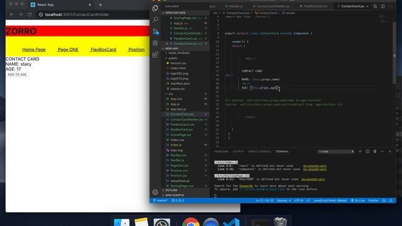The width and height of the screenshot is (402, 226).
Task: Follow the FlexBoxCard link in the browser
Action: (x=103, y=50)
